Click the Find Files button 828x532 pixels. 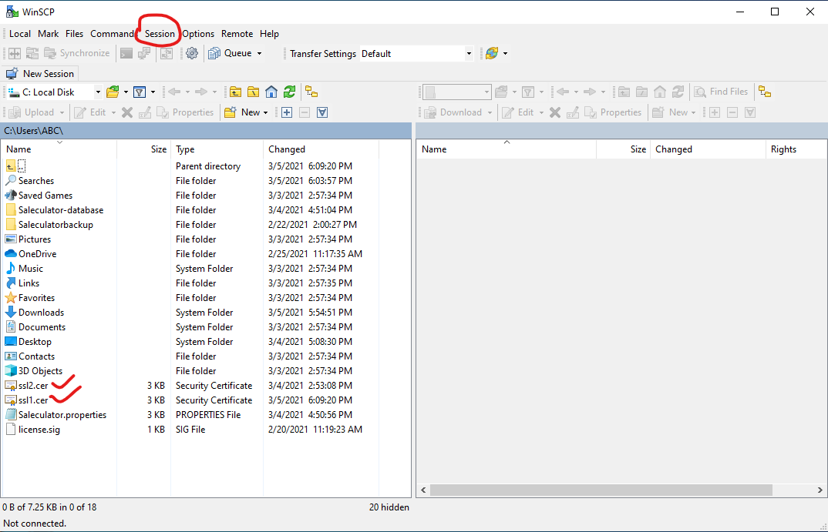722,92
